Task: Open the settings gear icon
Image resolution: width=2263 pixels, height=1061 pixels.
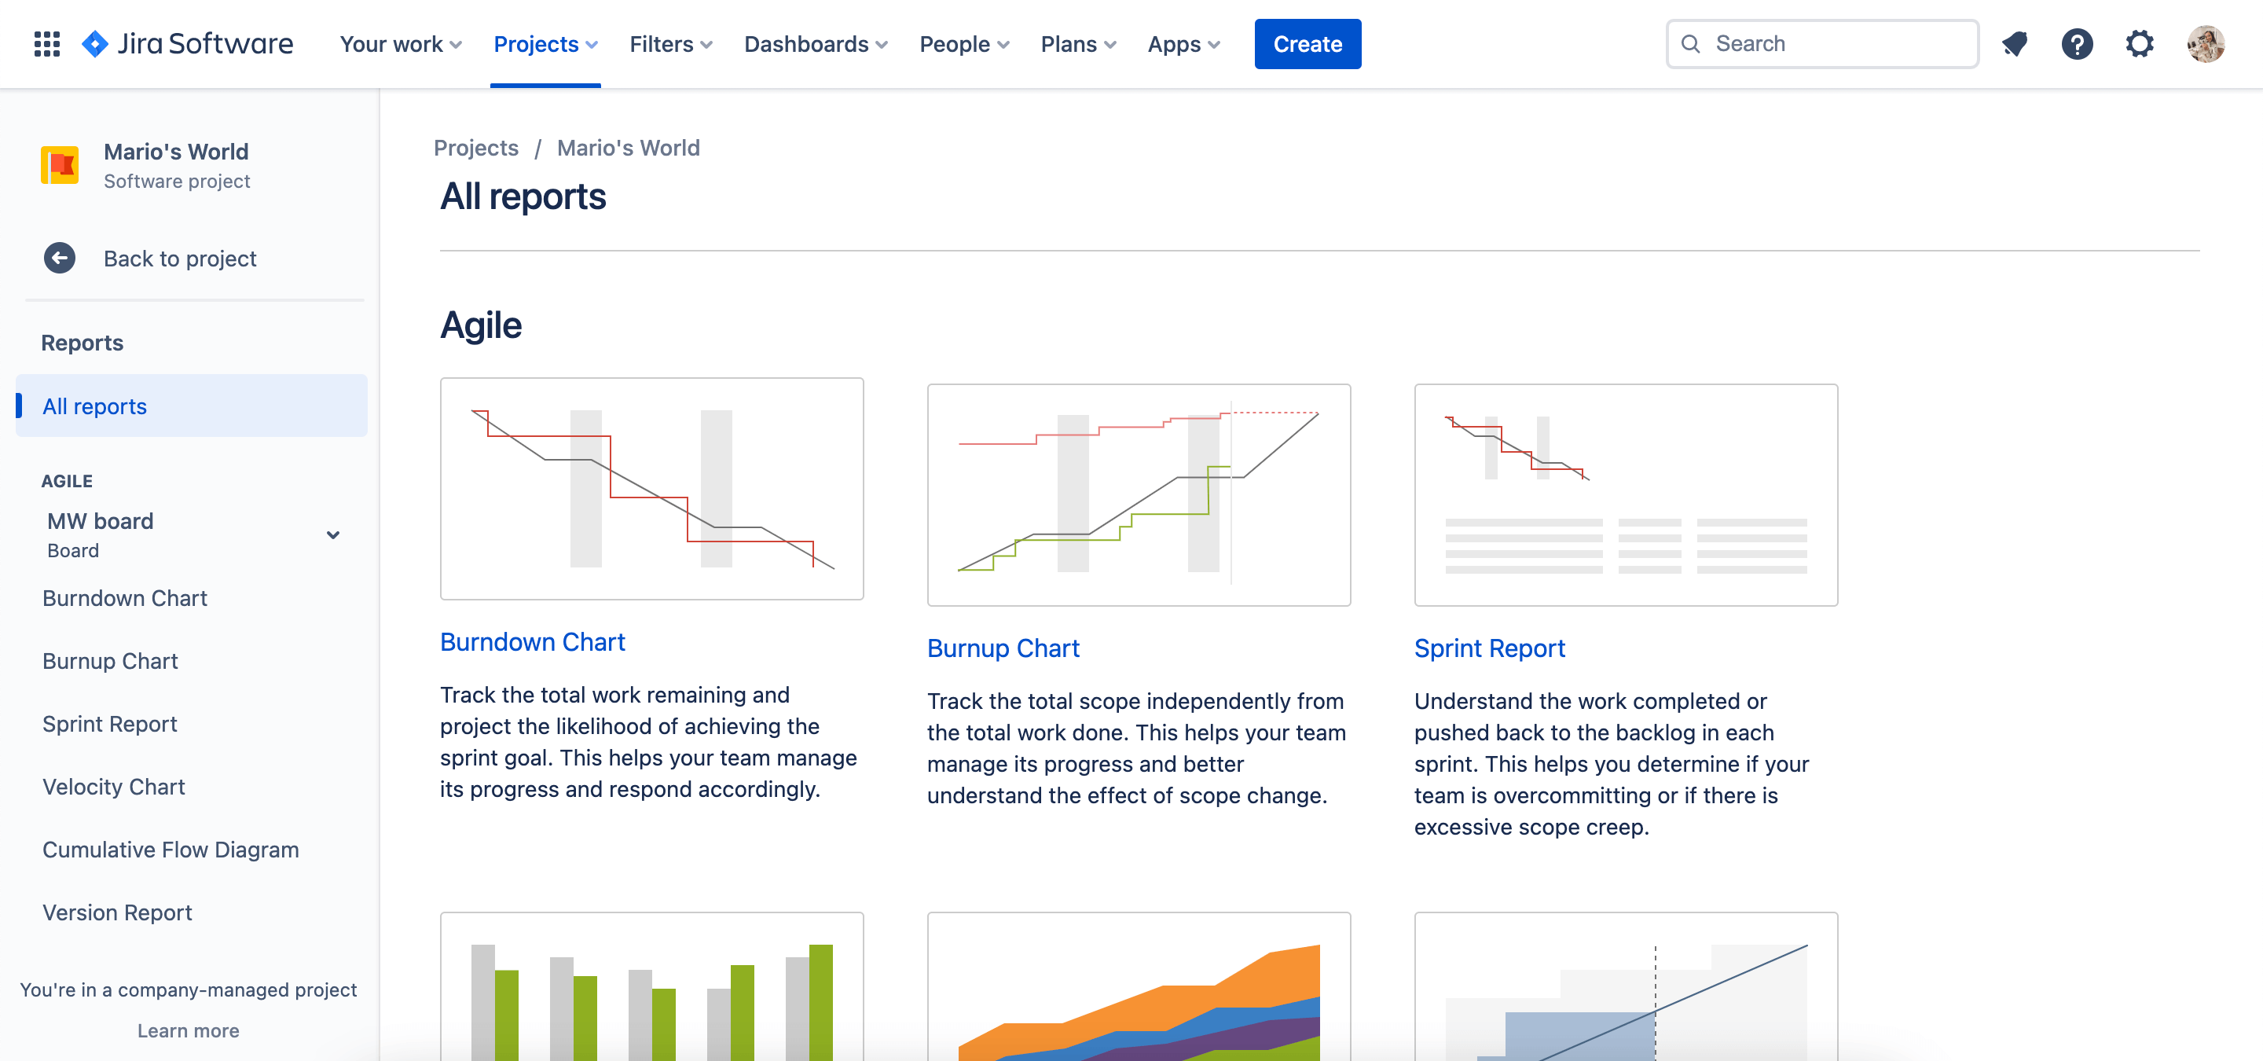Action: 2142,43
